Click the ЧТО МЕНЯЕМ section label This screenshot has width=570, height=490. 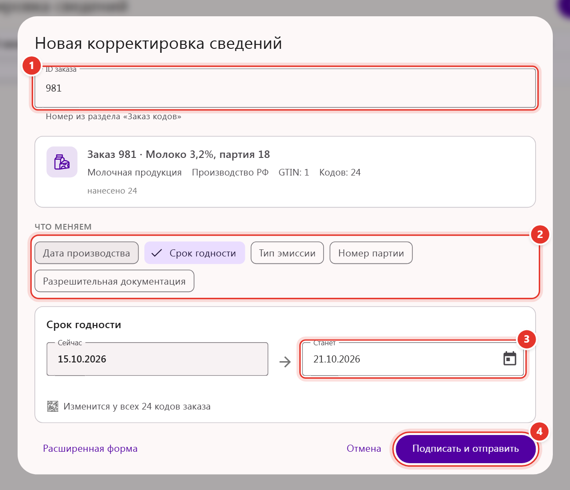point(63,227)
